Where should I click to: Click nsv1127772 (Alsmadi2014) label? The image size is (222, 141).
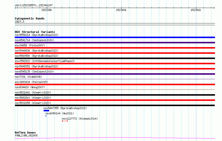click(x=80, y=119)
